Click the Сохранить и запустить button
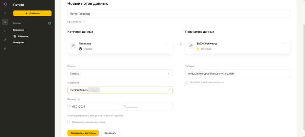 click(83, 133)
